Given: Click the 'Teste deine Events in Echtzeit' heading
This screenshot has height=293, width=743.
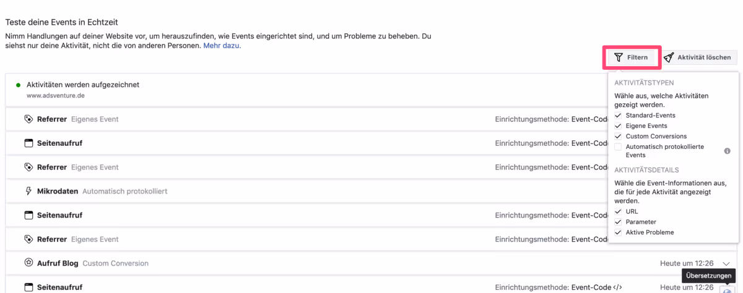Looking at the screenshot, I should (x=61, y=22).
